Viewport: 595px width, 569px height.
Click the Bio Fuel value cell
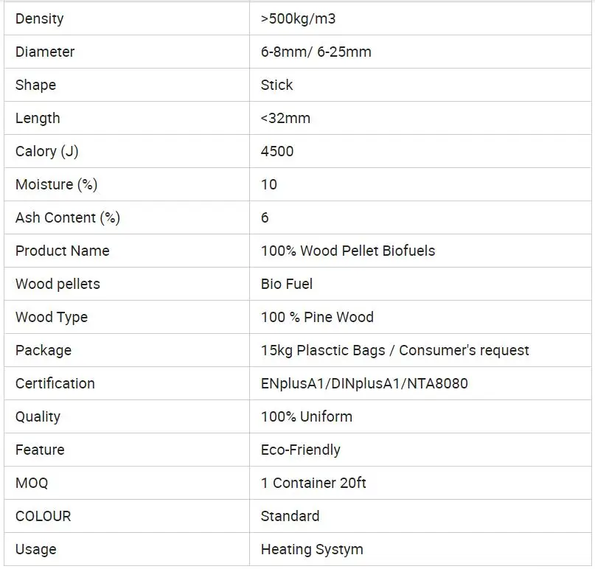tap(287, 284)
